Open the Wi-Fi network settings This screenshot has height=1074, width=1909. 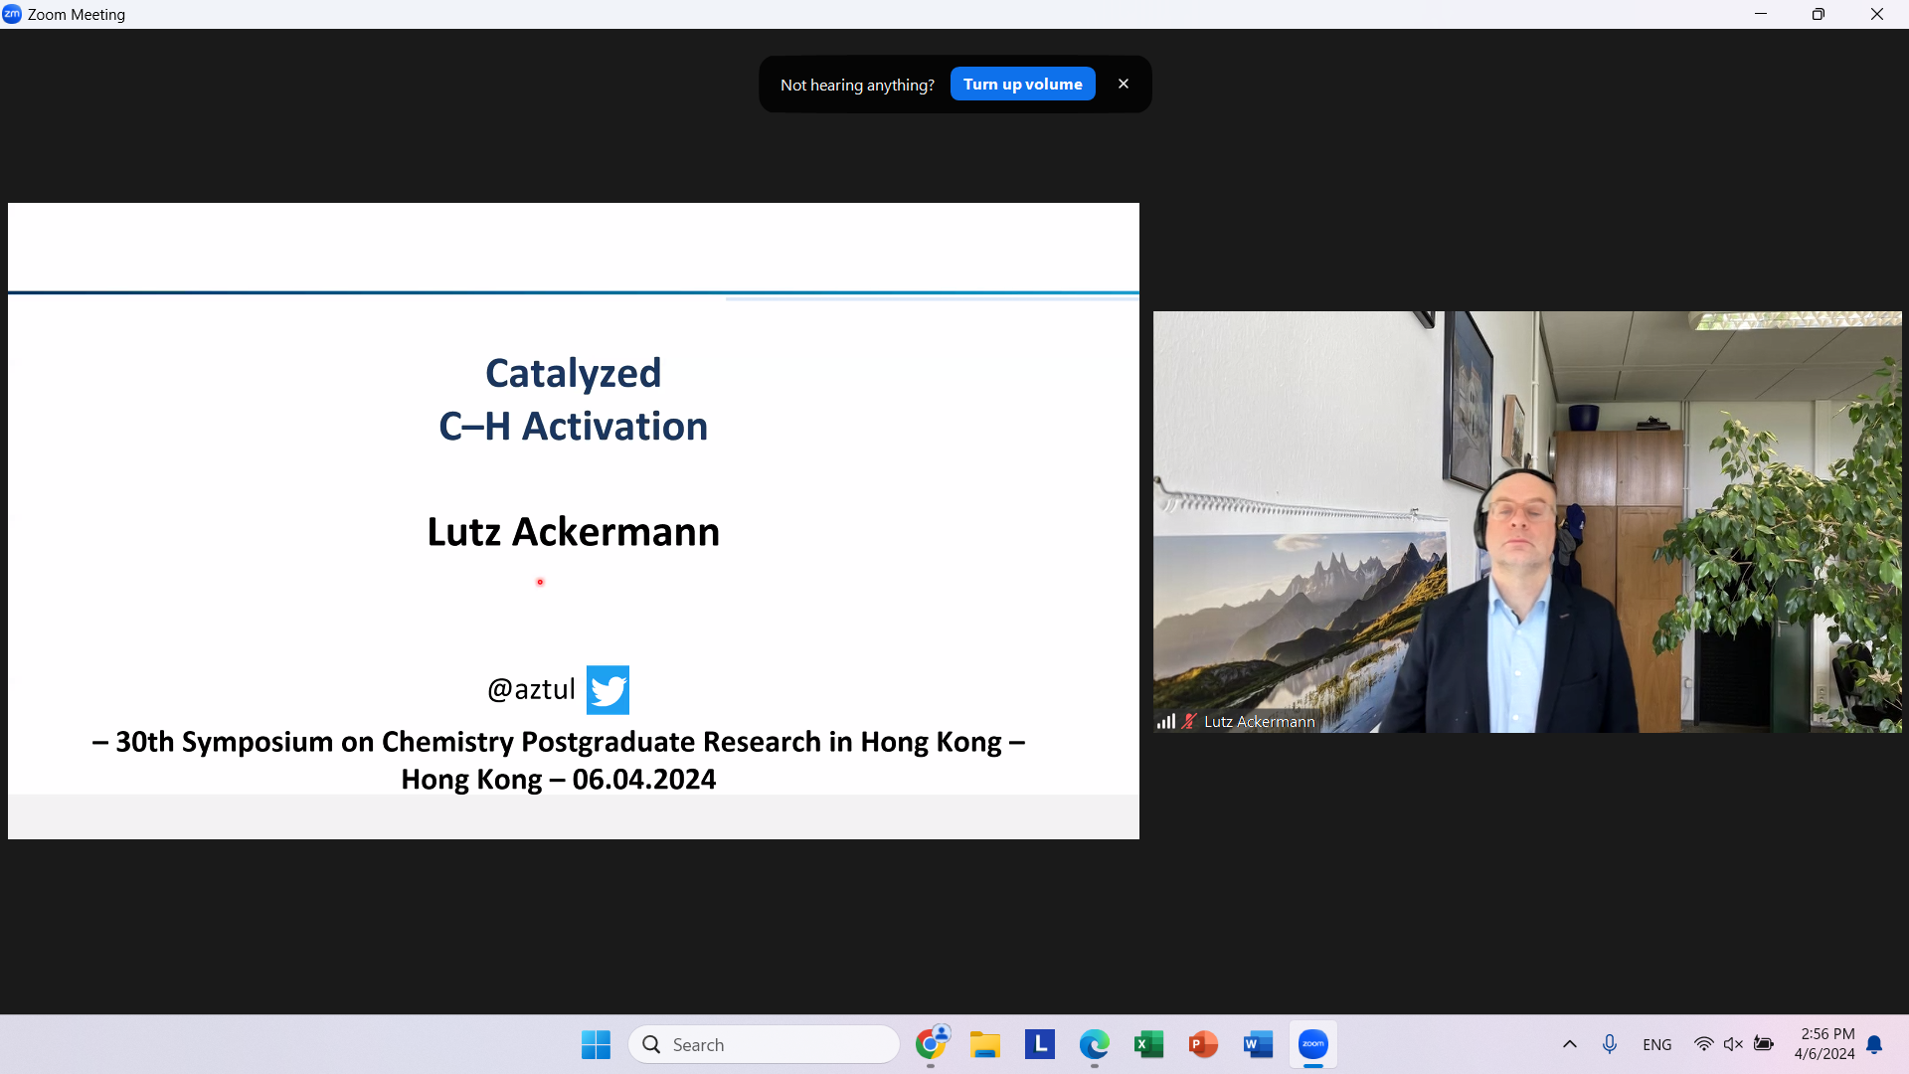pyautogui.click(x=1703, y=1044)
